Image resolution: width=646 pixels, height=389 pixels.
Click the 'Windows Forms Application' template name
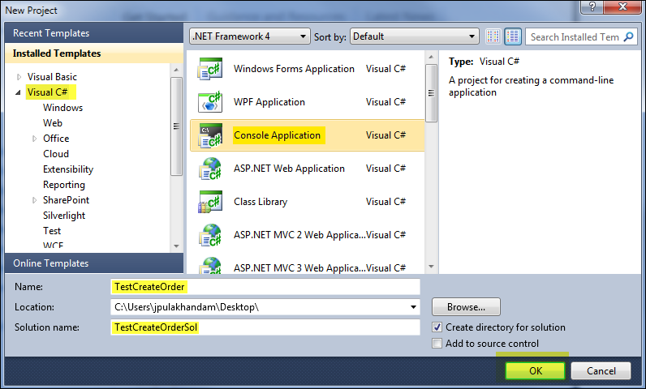pyautogui.click(x=294, y=69)
